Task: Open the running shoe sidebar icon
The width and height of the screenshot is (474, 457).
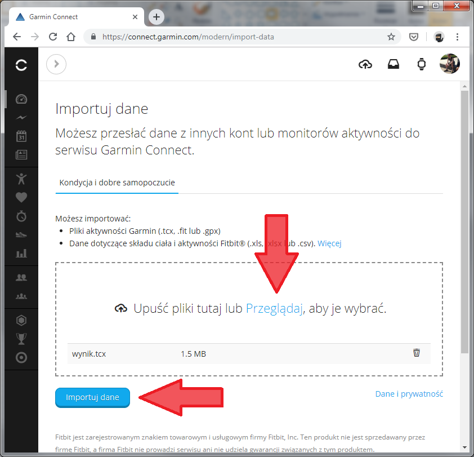Action: tap(21, 234)
